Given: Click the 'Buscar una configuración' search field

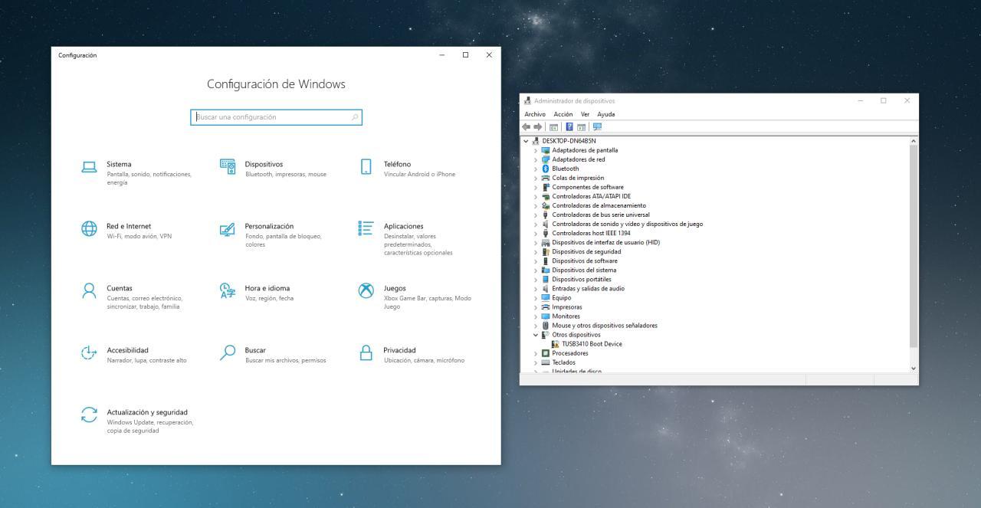Looking at the screenshot, I should (x=276, y=117).
